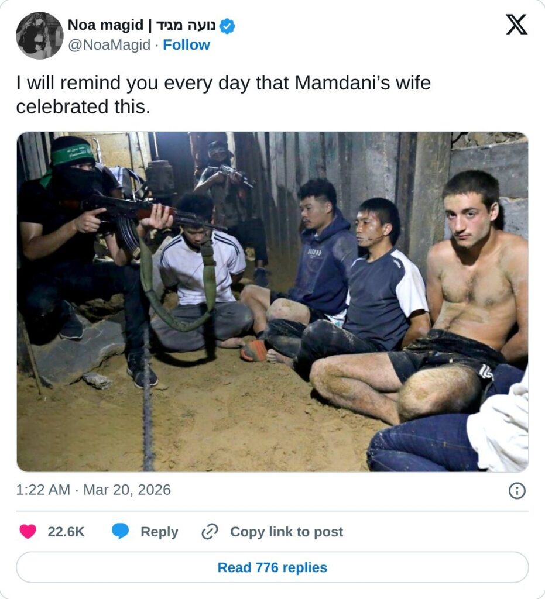Open the 1:22 AM timestamp link
This screenshot has width=545, height=599.
[43, 490]
